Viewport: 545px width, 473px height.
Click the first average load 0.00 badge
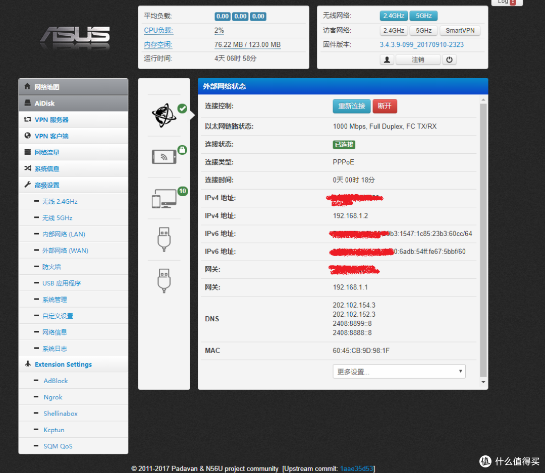(x=223, y=16)
